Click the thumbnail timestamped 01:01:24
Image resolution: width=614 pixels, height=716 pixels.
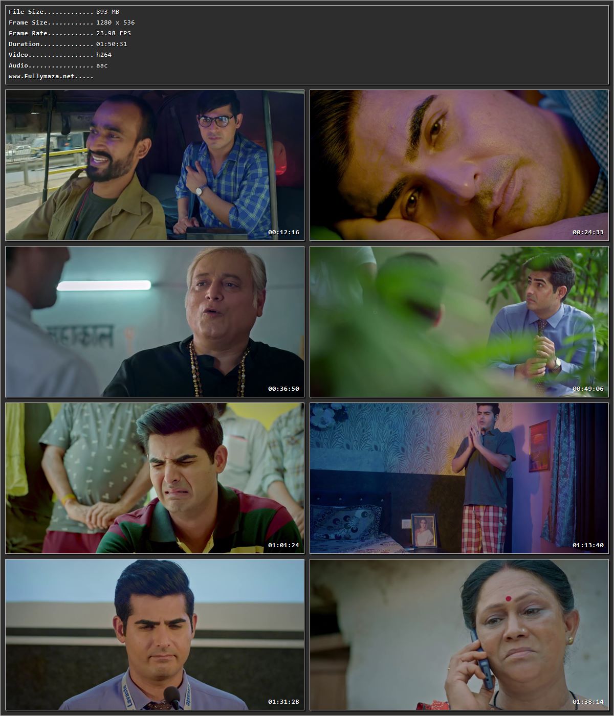(x=155, y=478)
